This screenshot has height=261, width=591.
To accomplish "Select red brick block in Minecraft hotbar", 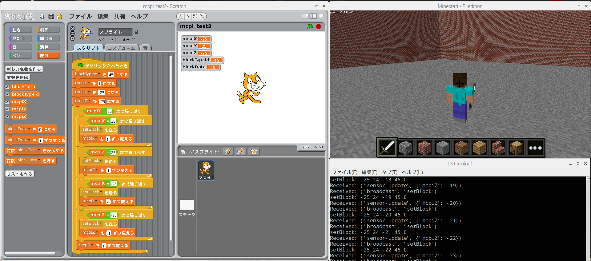I will (424, 148).
